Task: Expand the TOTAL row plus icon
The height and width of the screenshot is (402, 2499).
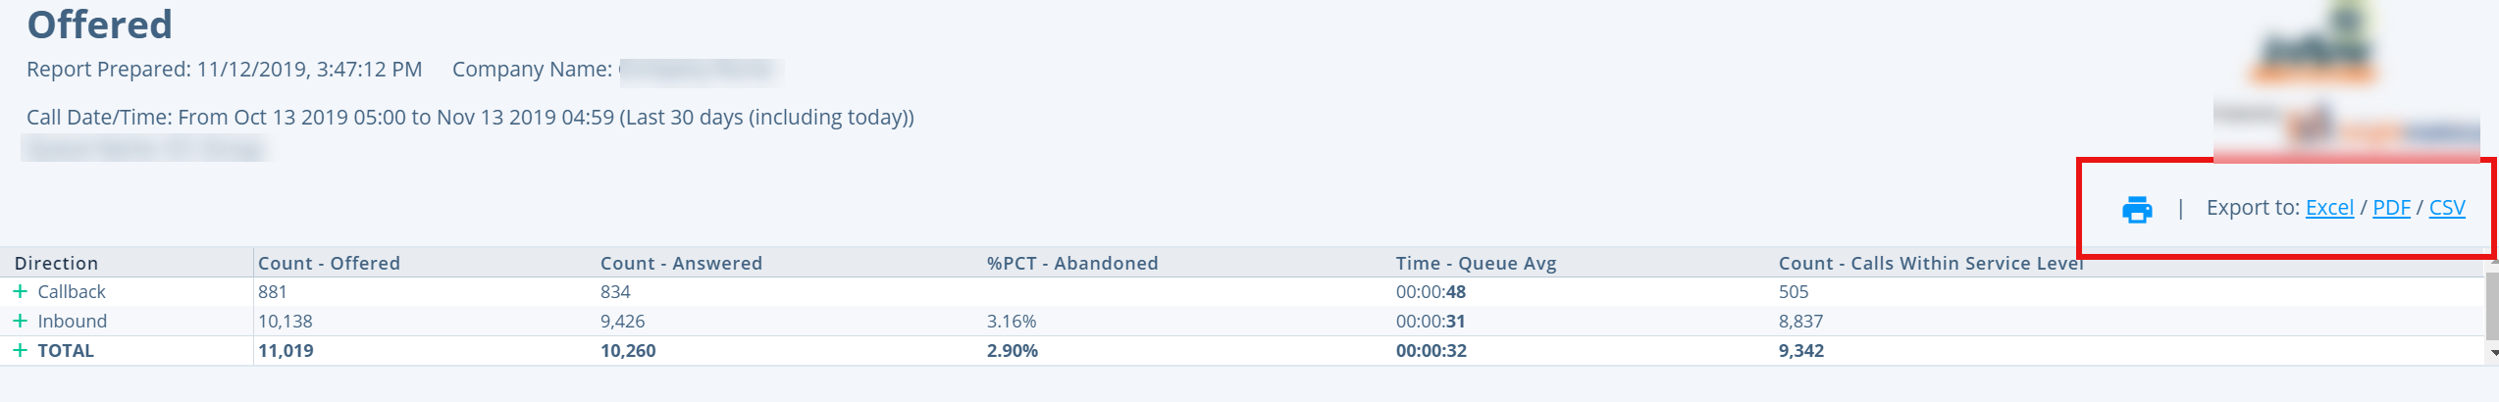Action: point(20,350)
